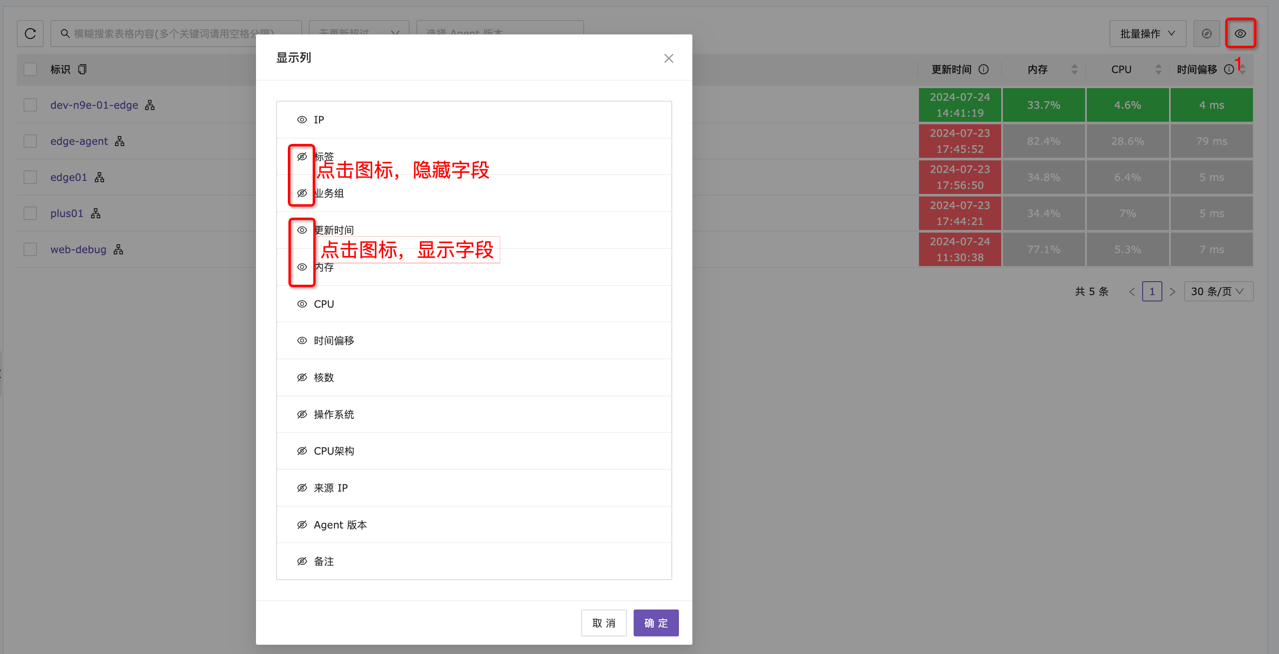Show the 业务组 column via eye icon
Image resolution: width=1279 pixels, height=654 pixels.
(302, 193)
